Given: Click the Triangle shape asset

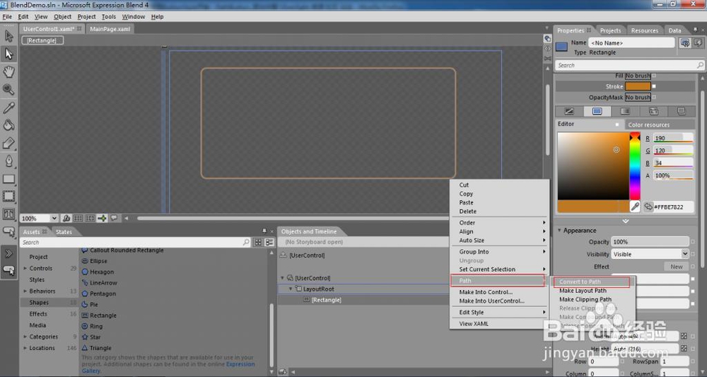Looking at the screenshot, I should point(96,348).
